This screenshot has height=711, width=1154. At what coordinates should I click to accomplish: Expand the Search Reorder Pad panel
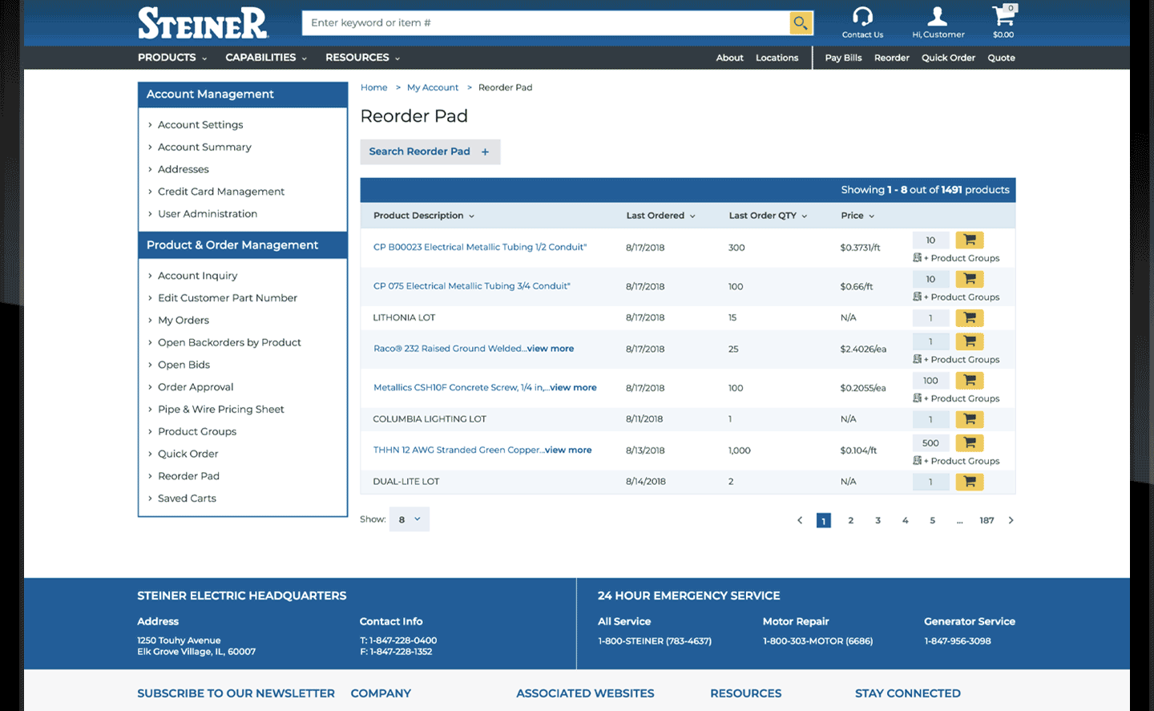pos(430,151)
